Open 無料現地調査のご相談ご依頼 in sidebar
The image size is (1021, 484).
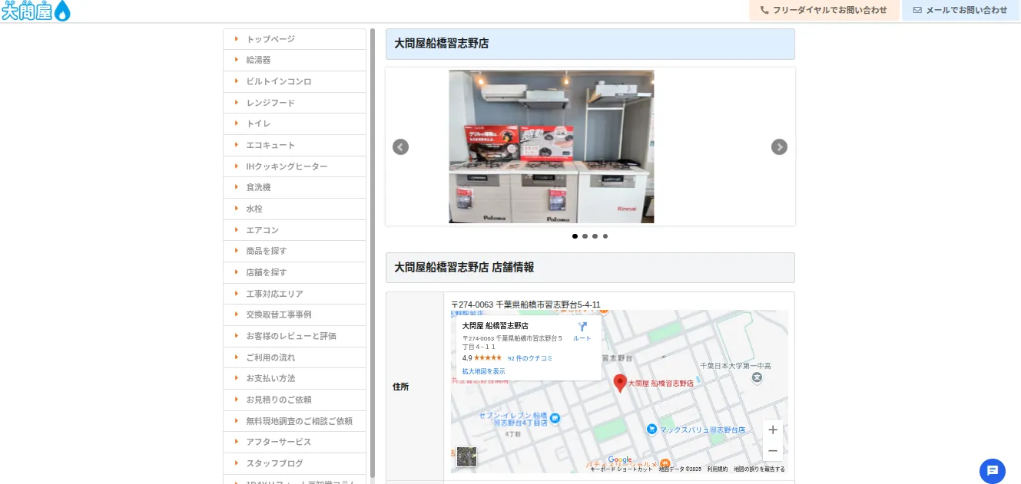coord(294,421)
